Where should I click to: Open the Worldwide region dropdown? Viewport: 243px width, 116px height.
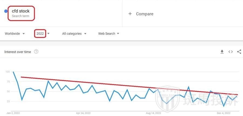point(15,34)
